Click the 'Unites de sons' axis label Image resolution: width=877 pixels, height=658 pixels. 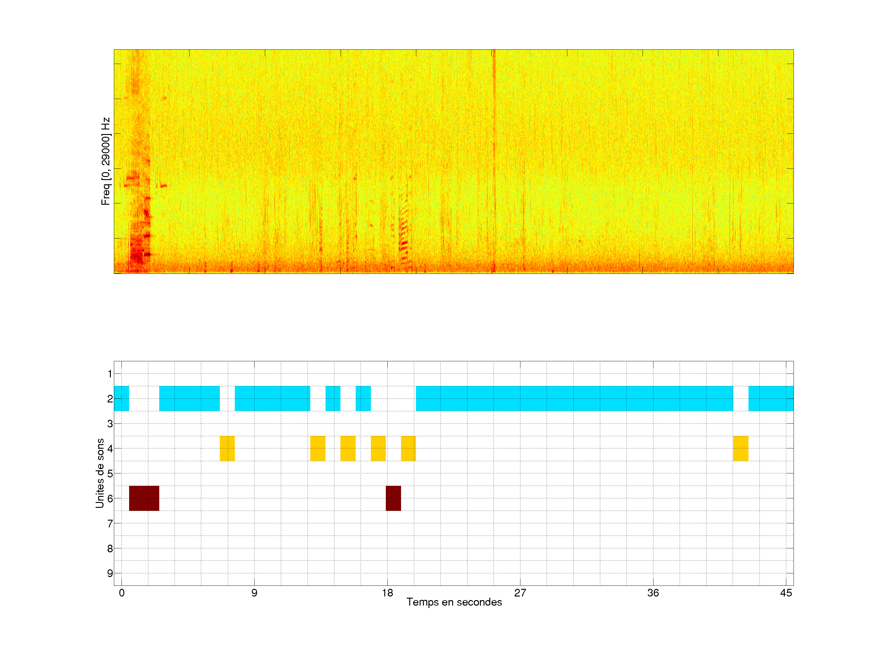click(100, 473)
